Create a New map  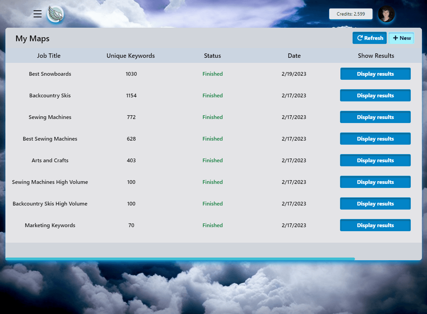tap(402, 38)
